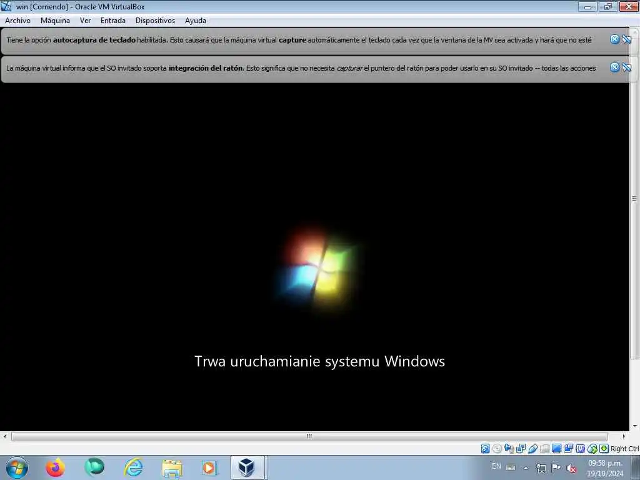Open the Windows Start menu

coord(17,467)
